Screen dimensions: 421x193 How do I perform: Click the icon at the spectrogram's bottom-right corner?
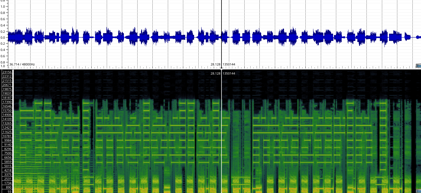418,191
